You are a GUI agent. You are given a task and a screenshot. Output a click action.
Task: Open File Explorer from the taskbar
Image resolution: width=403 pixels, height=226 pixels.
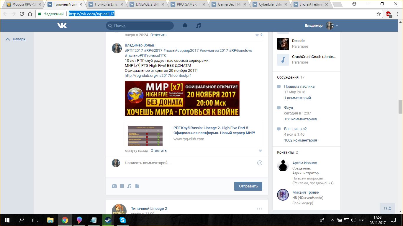tap(50, 220)
